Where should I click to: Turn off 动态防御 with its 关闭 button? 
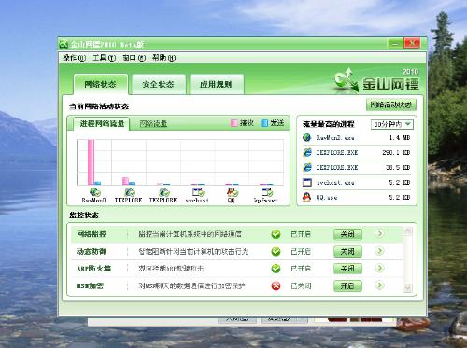coord(347,251)
